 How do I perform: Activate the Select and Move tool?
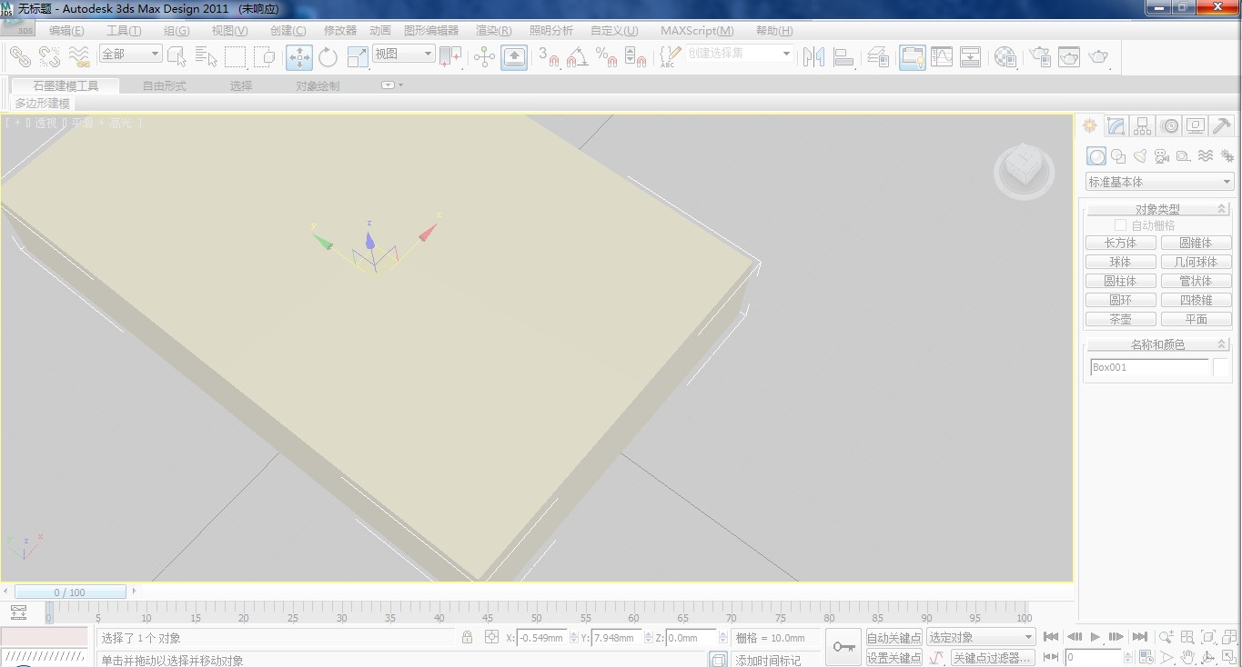pos(299,57)
